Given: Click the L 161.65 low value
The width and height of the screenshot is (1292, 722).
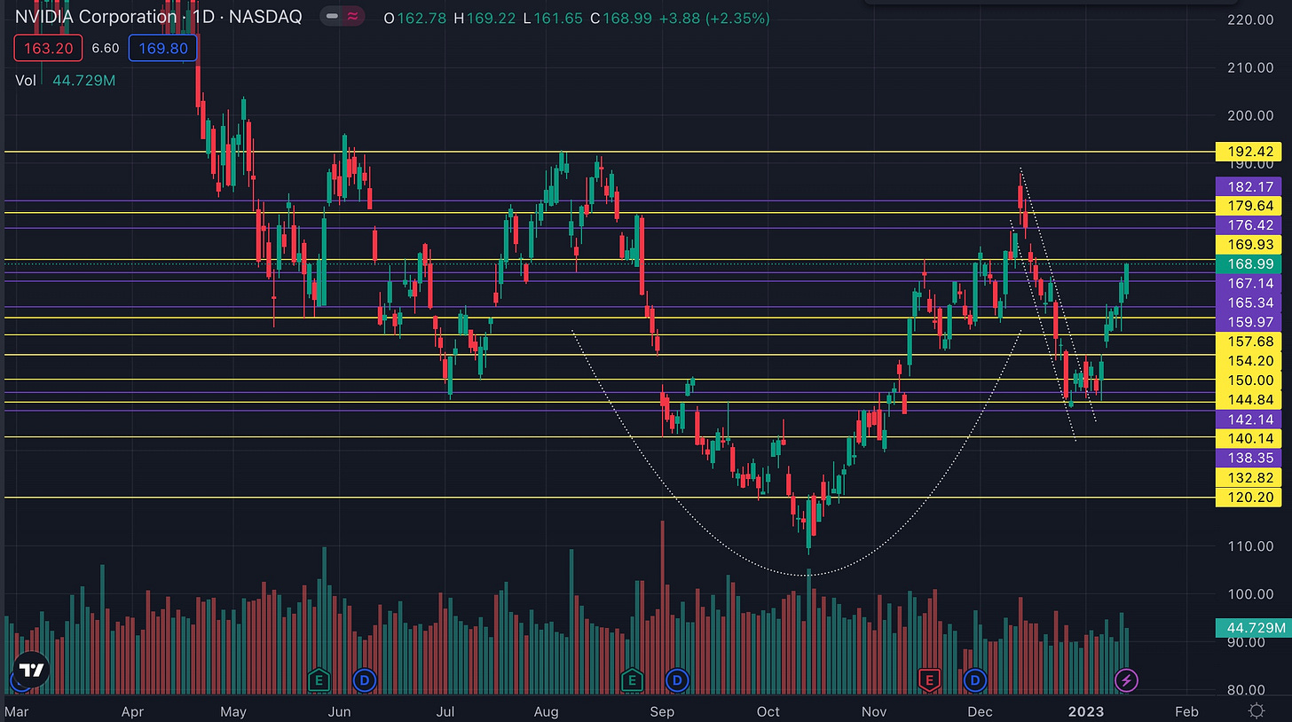Looking at the screenshot, I should (x=553, y=17).
